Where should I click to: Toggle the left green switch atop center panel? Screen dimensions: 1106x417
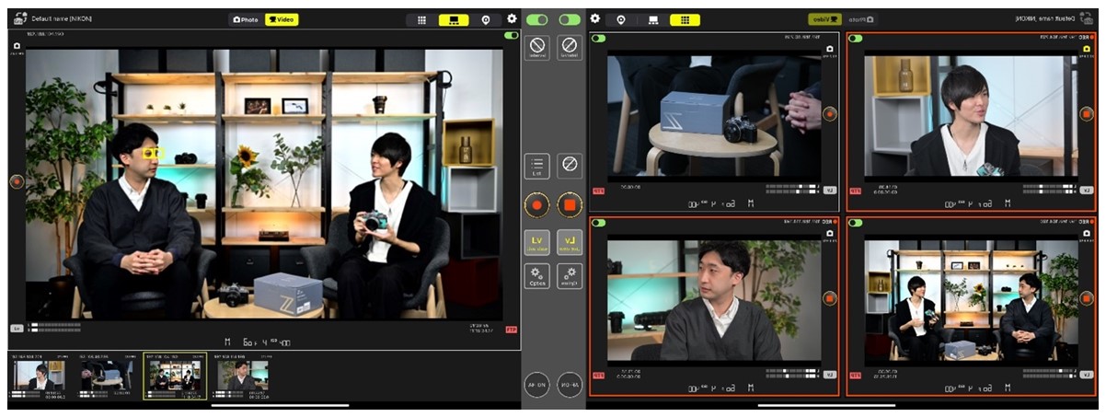click(x=536, y=19)
